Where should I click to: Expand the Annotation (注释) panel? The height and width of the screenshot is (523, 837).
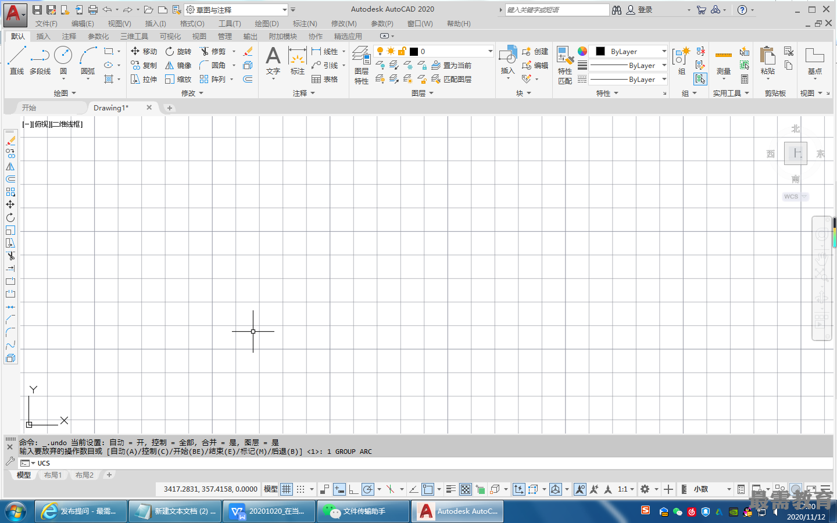click(304, 93)
